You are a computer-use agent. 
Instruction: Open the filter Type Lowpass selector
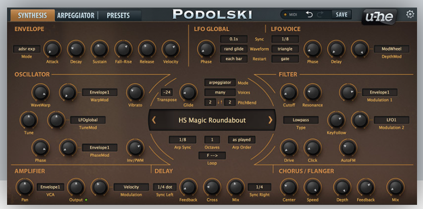coord(301,120)
